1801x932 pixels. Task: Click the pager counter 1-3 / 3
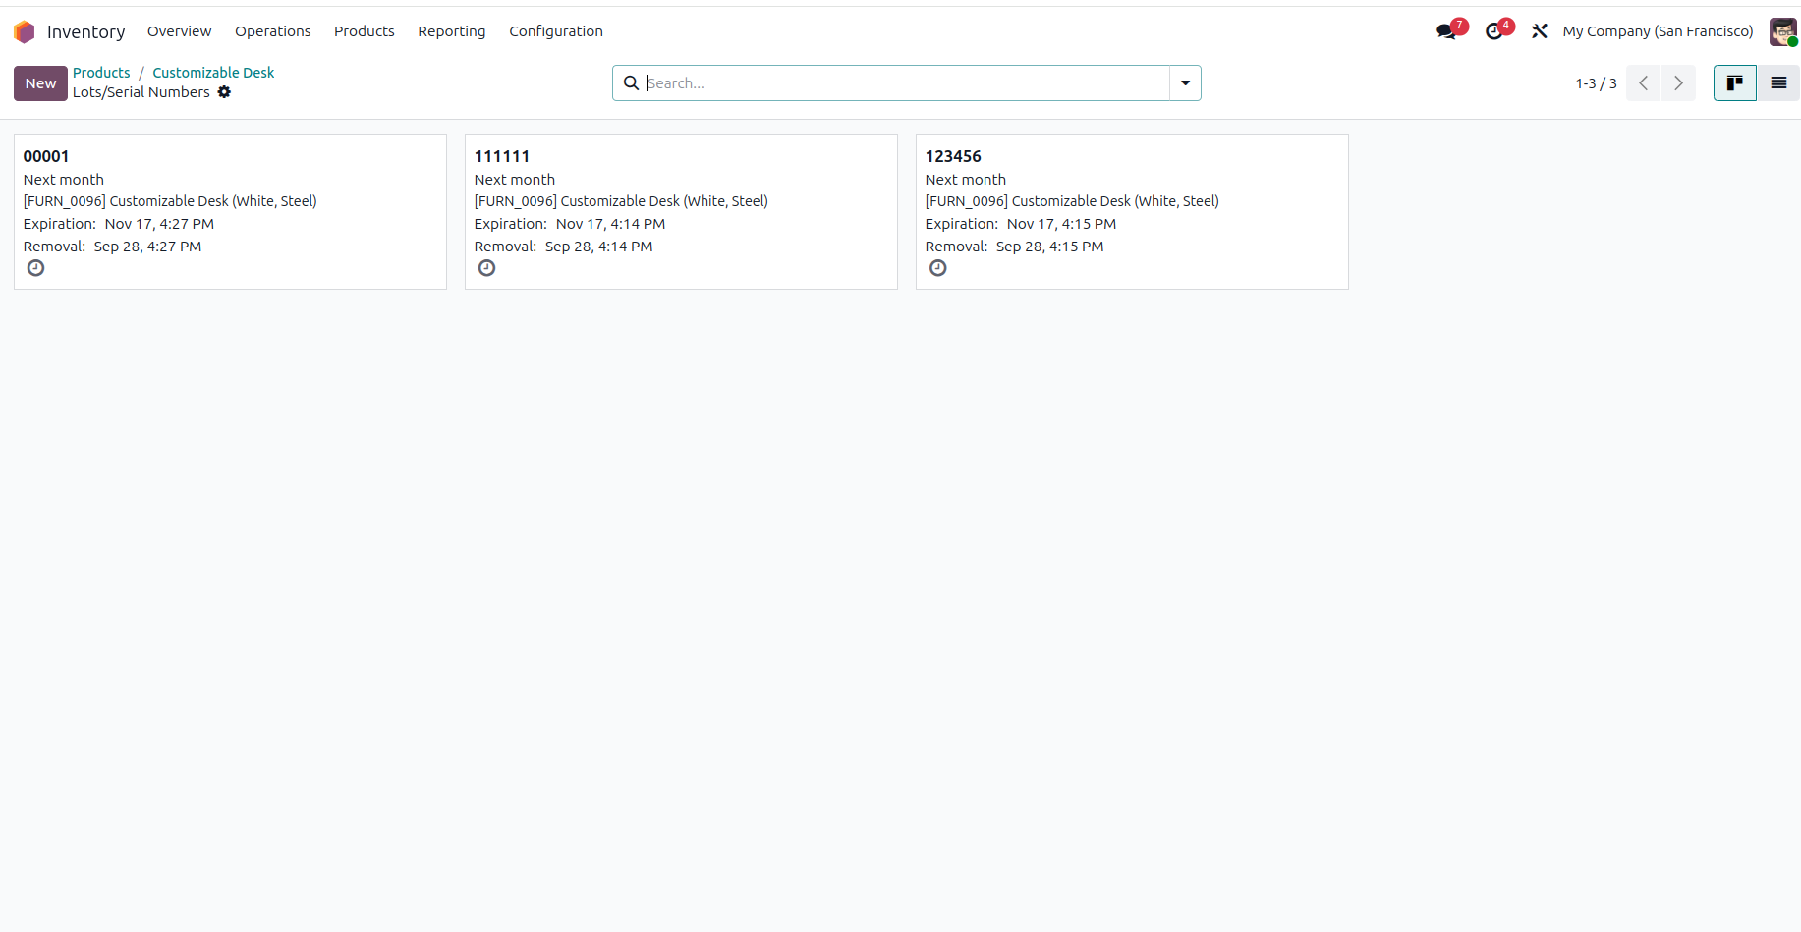1597,83
